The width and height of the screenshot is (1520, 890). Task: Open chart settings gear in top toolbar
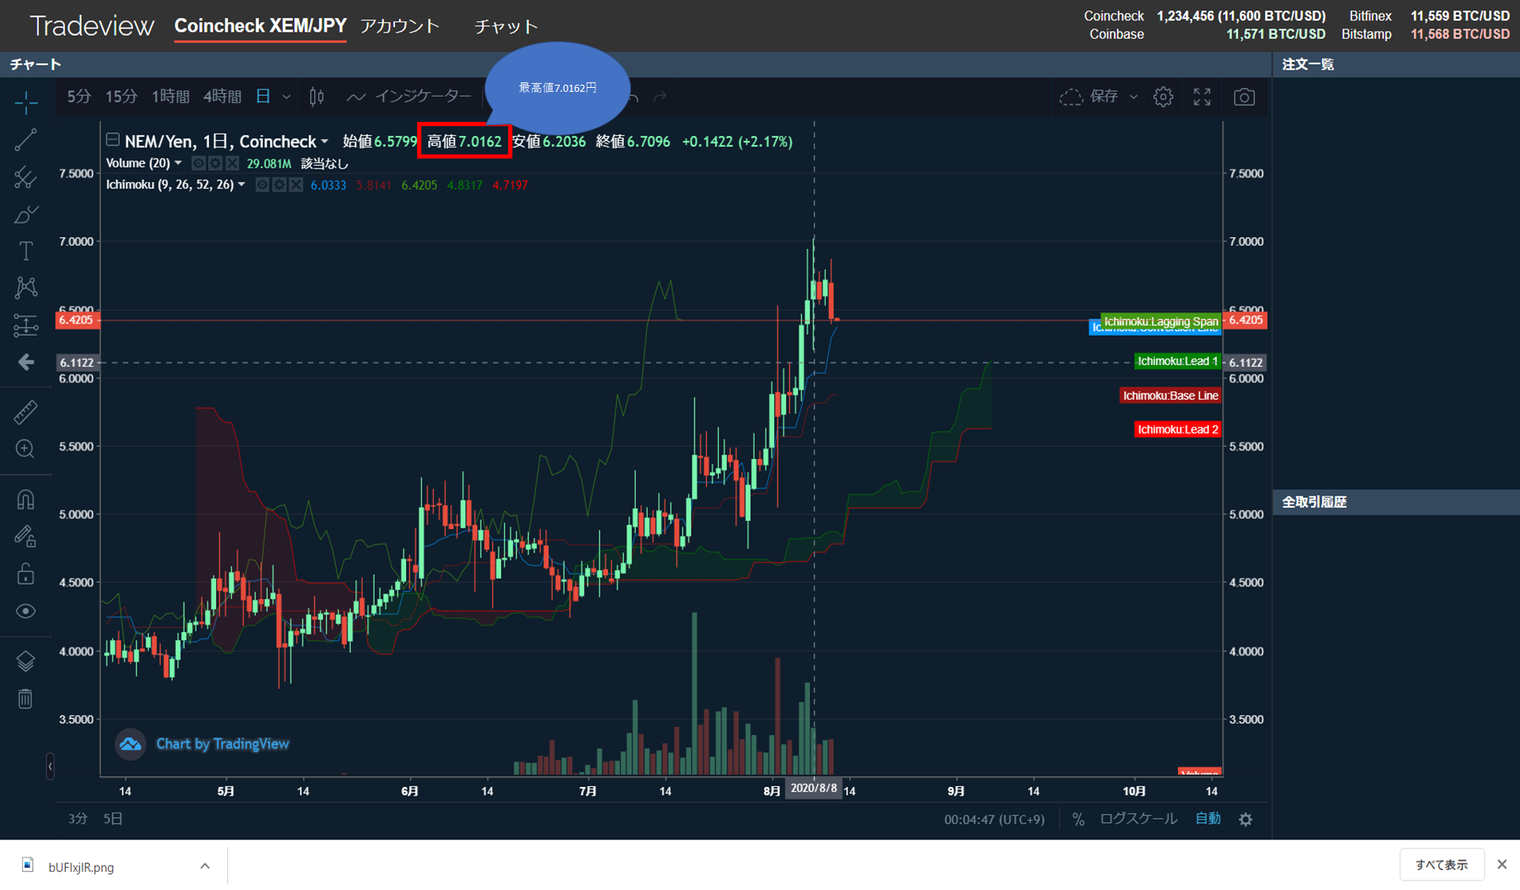[x=1163, y=97]
